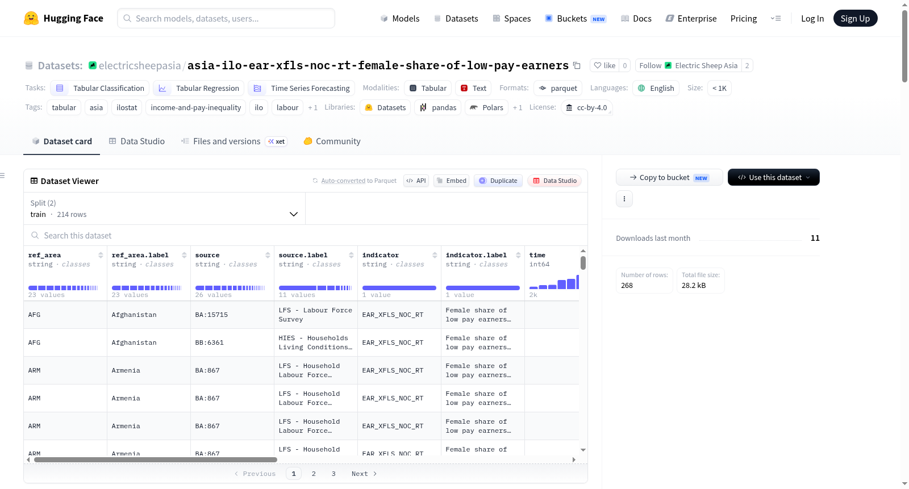Screen dimensions: 909x489
Task: Sort the ref_area.label column
Action: point(184,255)
